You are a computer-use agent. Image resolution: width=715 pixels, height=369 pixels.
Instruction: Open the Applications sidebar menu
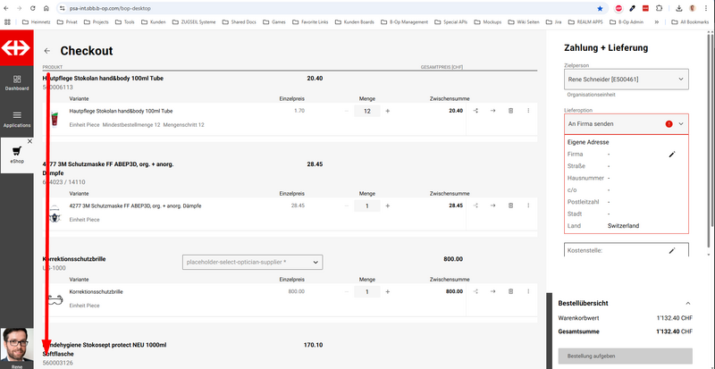click(16, 120)
